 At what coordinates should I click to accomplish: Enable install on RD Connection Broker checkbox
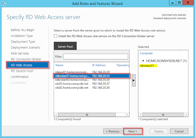[55, 36]
